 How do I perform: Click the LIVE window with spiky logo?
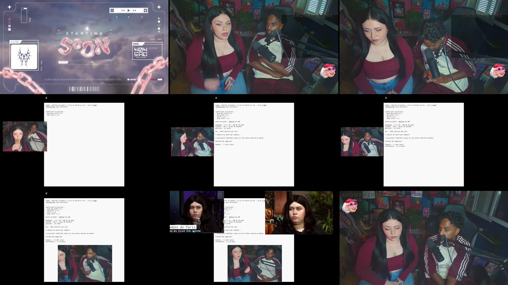point(24,55)
